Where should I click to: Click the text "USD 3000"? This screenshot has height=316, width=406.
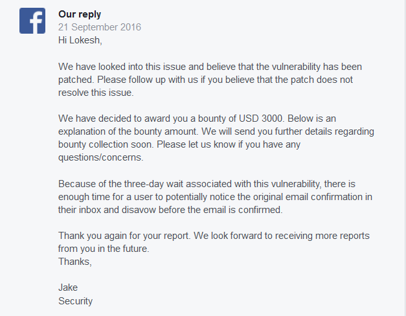pos(260,119)
